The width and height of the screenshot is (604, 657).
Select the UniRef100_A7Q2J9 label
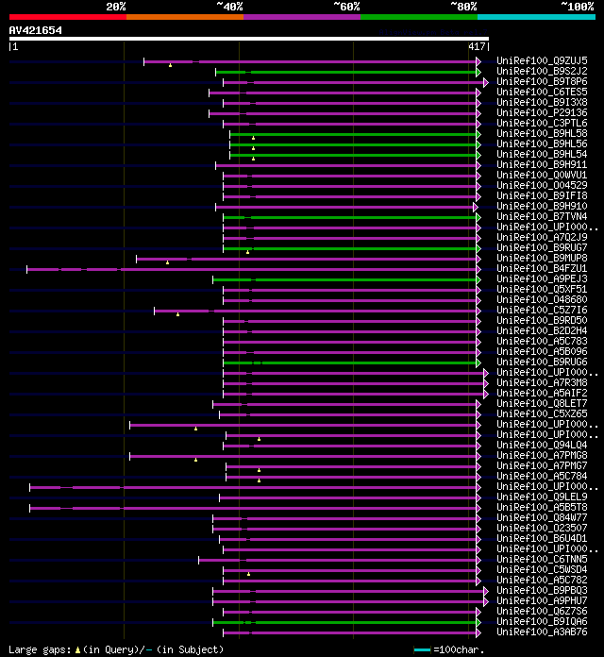pos(542,237)
